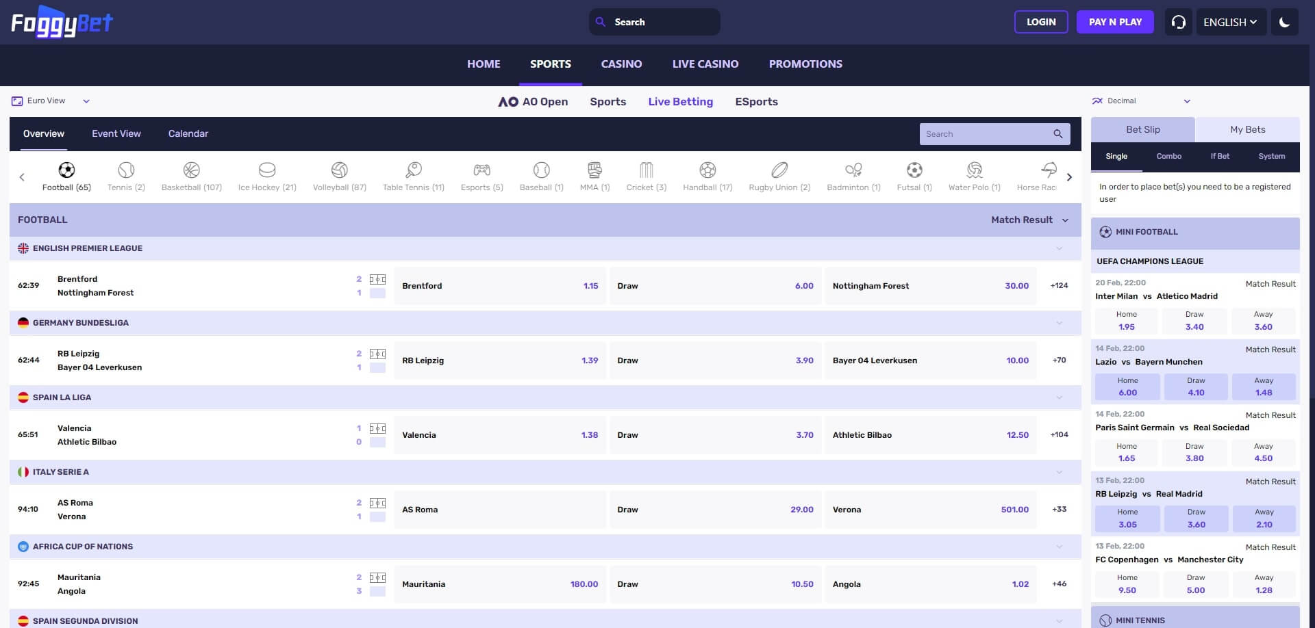This screenshot has height=628, width=1315.
Task: Select the Football sport filter icon
Action: tap(66, 170)
